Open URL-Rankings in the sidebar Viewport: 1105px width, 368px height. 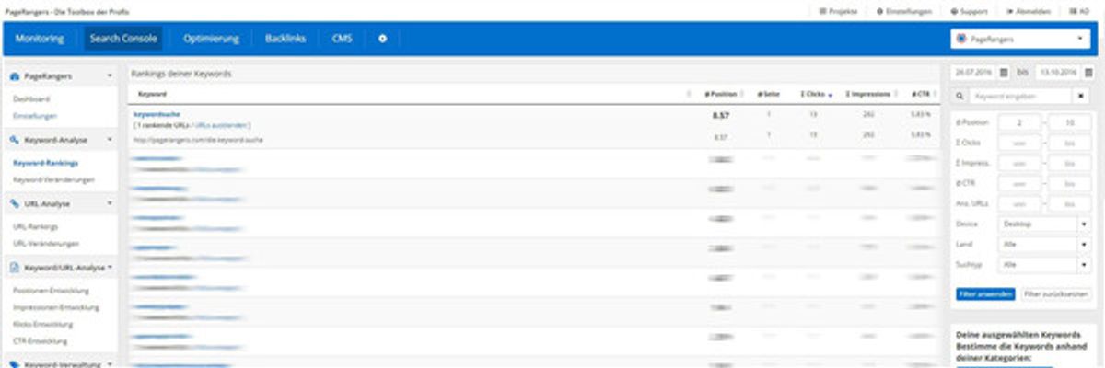point(35,226)
